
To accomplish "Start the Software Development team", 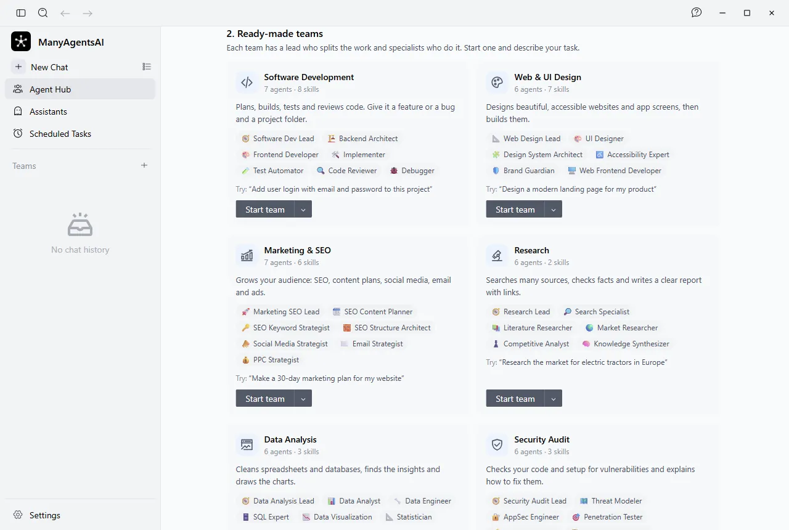I will click(265, 210).
